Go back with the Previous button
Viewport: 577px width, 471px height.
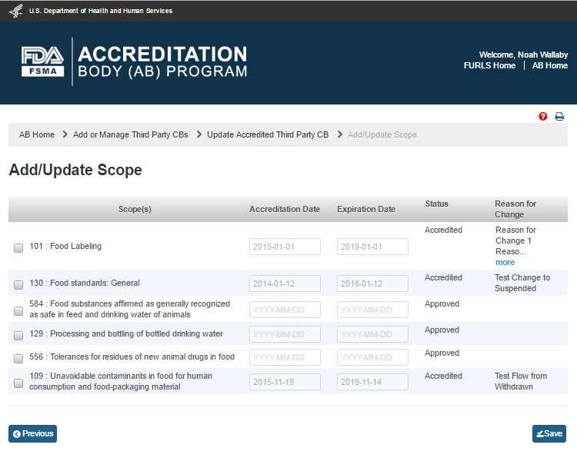tap(33, 434)
